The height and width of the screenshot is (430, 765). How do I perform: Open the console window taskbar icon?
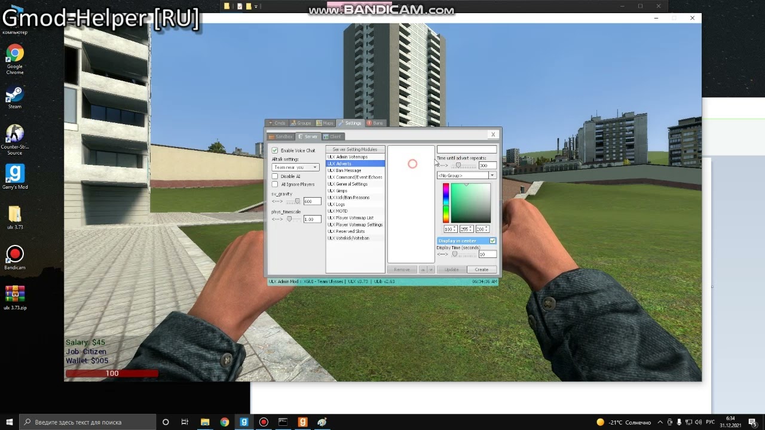[x=283, y=422]
